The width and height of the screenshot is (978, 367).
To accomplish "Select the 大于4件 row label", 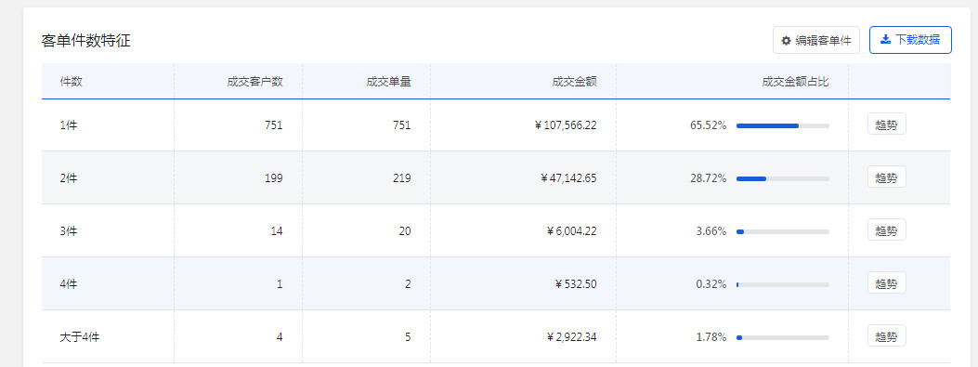I will [x=80, y=337].
